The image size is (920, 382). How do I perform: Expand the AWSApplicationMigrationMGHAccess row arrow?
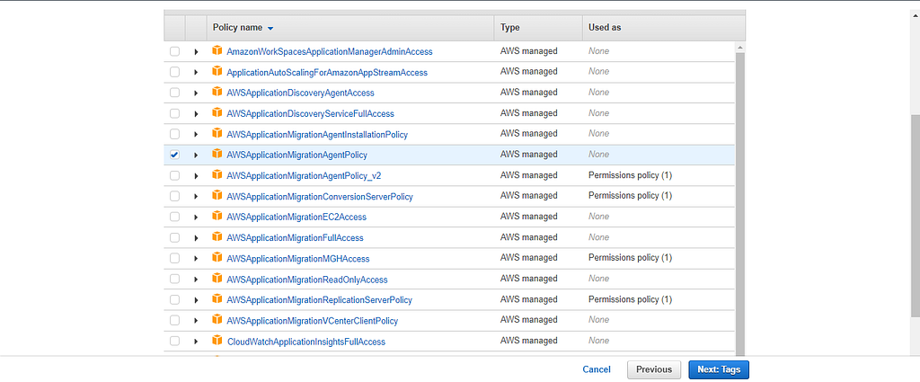(196, 258)
